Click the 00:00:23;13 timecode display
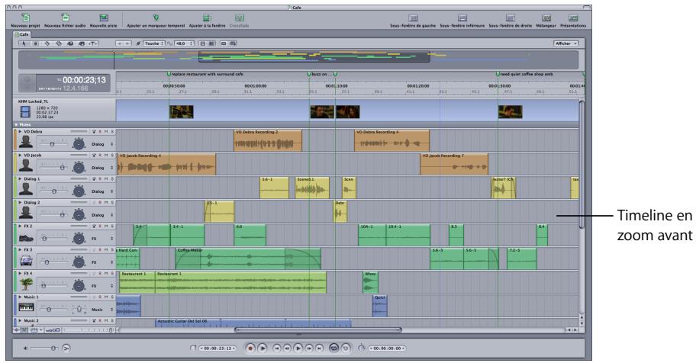The image size is (696, 363). click(84, 80)
